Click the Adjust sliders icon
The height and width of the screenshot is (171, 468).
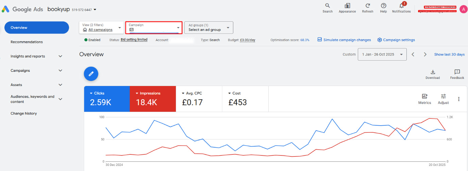(443, 97)
